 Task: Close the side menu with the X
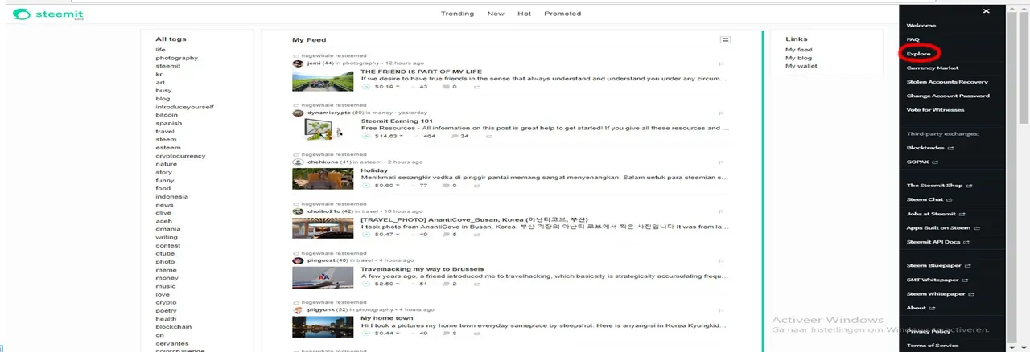pos(986,11)
